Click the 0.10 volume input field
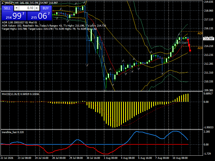 click(x=27, y=8)
